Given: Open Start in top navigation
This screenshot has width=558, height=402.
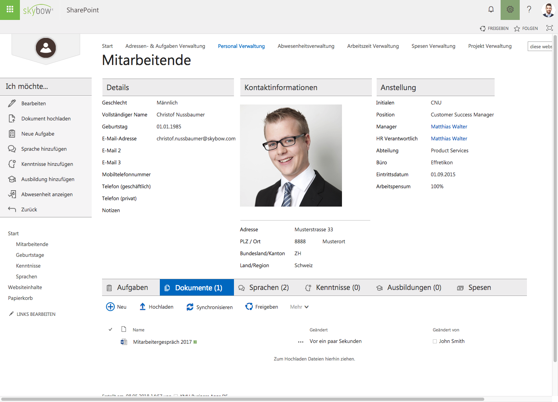Looking at the screenshot, I should pyautogui.click(x=107, y=46).
